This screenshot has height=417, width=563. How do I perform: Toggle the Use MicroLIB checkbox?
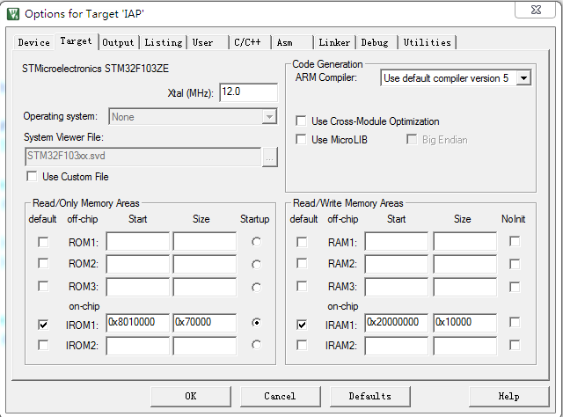point(301,139)
